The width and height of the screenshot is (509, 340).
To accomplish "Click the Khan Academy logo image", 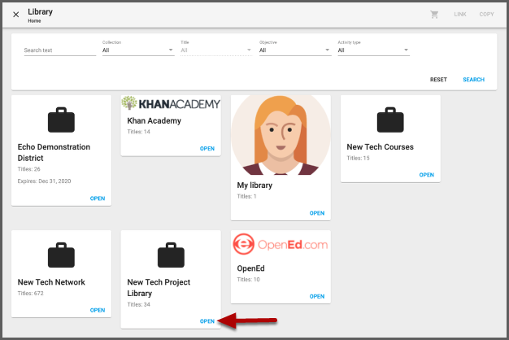I will 171,103.
